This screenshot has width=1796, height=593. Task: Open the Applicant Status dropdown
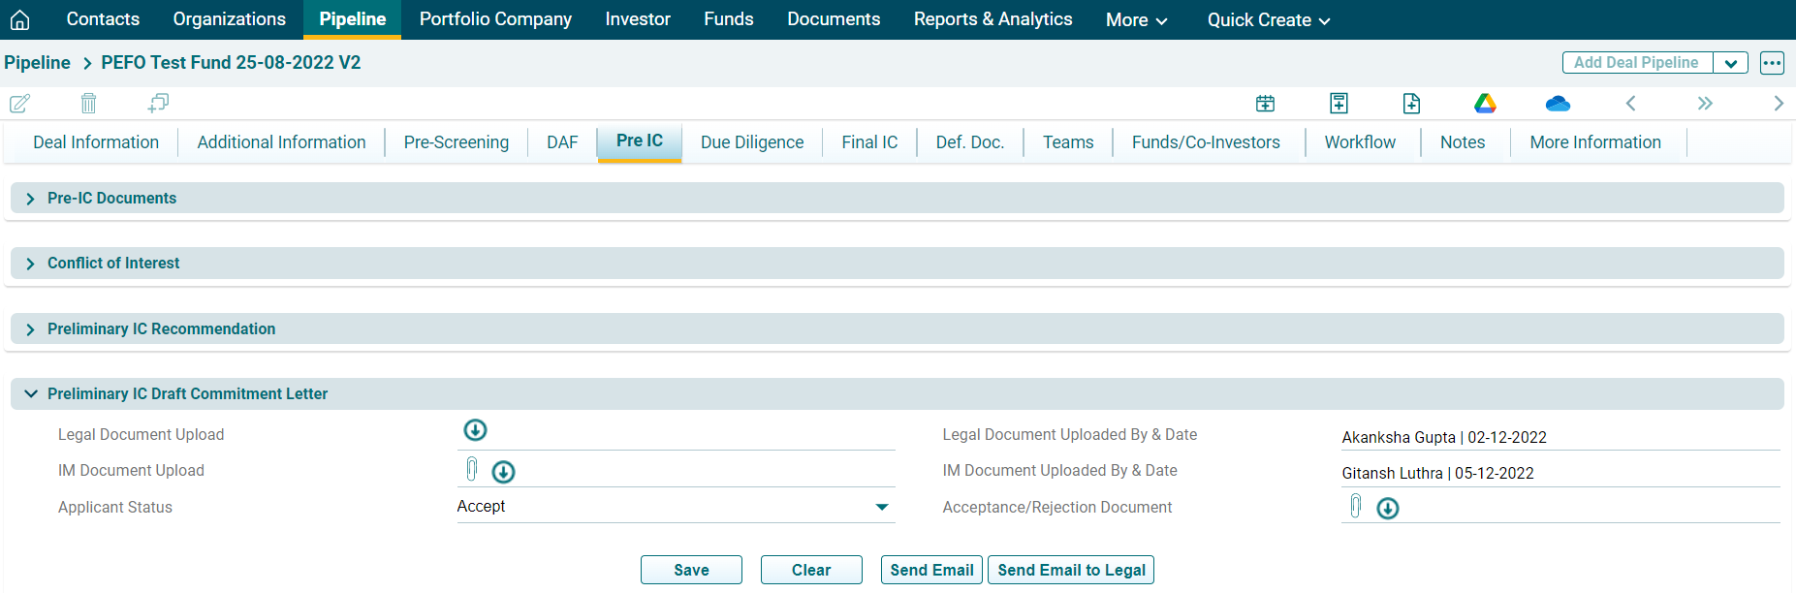[x=881, y=508]
